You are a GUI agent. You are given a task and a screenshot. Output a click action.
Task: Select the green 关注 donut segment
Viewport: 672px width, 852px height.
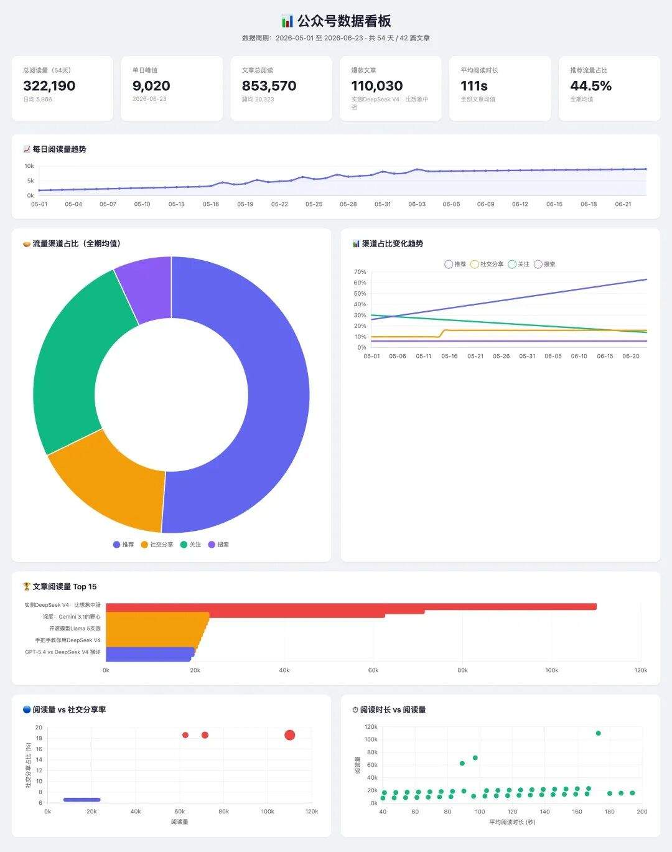[75, 355]
